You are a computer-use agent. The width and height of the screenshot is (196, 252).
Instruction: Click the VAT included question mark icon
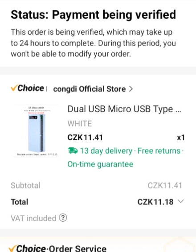point(63,218)
